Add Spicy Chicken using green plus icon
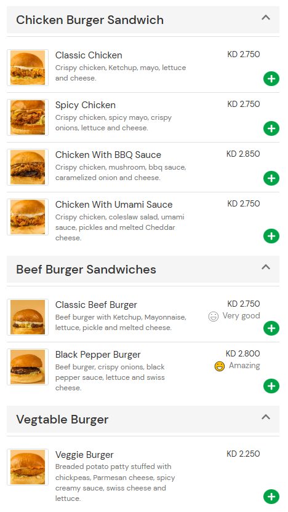The height and width of the screenshot is (512, 288). click(271, 128)
